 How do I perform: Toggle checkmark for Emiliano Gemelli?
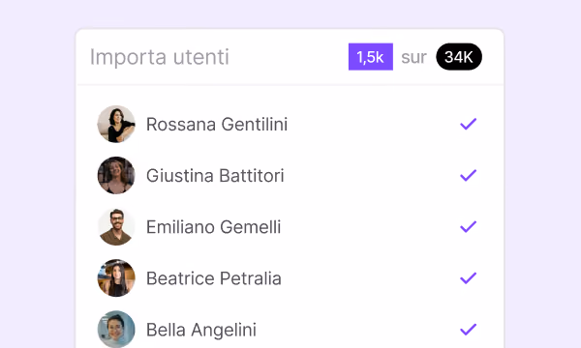(x=468, y=227)
